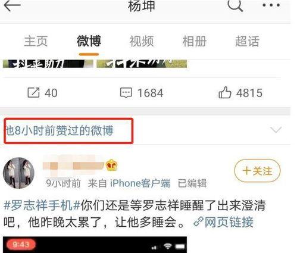
Task: Select the 微博 tab
Action: point(89,41)
